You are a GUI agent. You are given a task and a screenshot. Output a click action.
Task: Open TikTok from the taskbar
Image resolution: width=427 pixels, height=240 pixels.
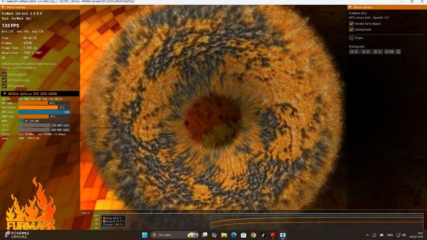[x=263, y=235]
